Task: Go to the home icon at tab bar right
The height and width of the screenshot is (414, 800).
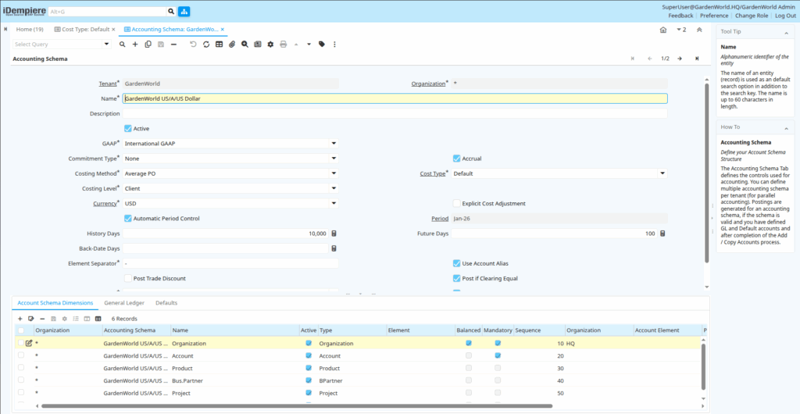Action: 662,30
